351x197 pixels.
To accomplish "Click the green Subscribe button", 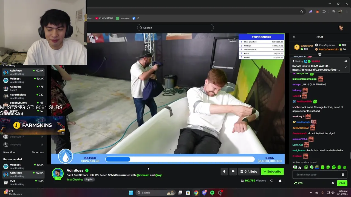I will pos(272,172).
